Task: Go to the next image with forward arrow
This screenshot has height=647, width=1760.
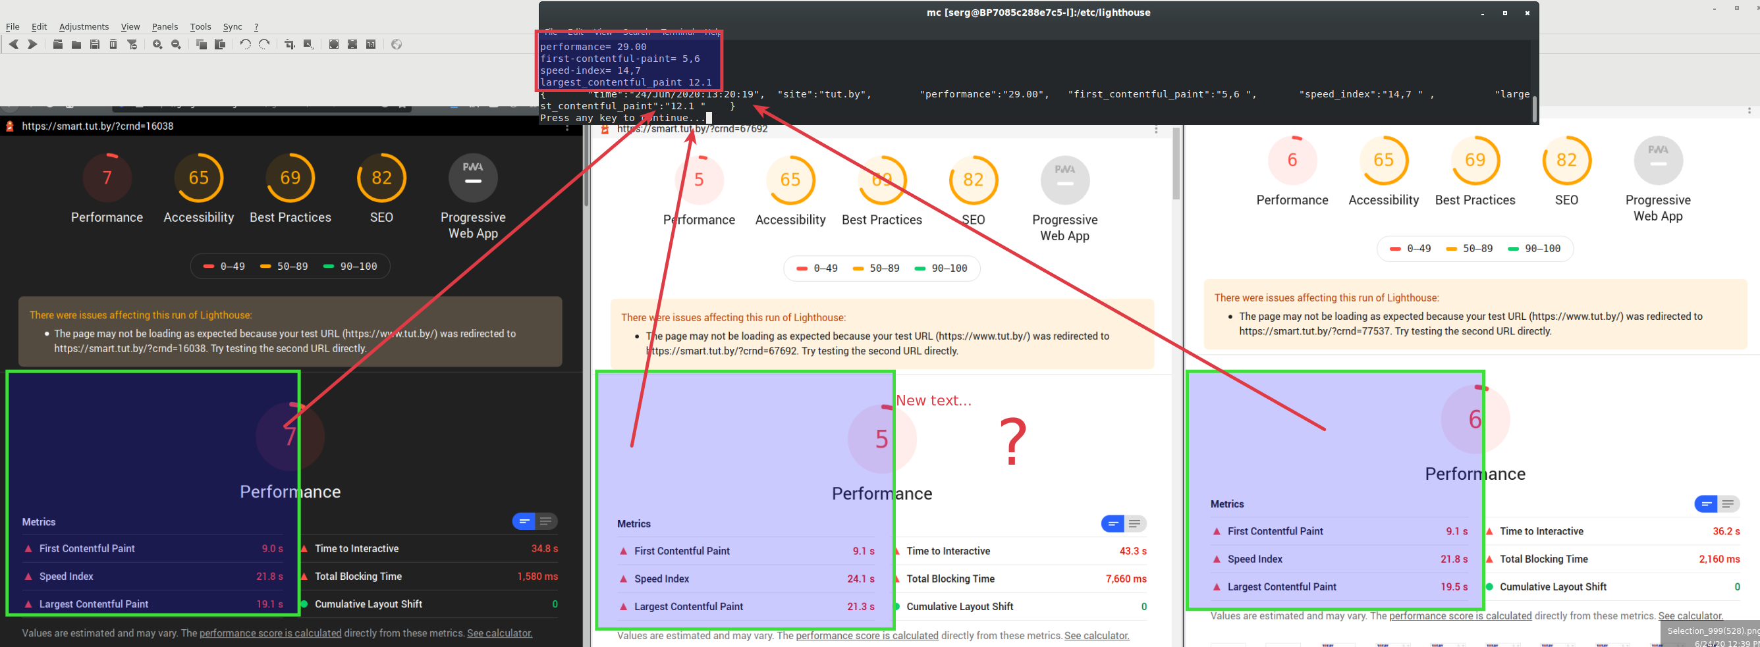Action: tap(32, 44)
